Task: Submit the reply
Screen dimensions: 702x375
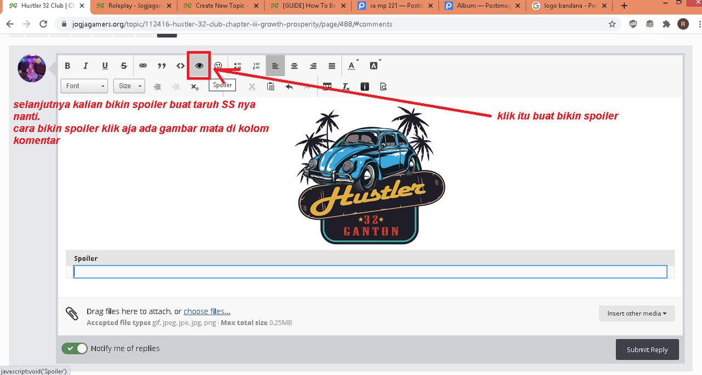Action: 647,350
